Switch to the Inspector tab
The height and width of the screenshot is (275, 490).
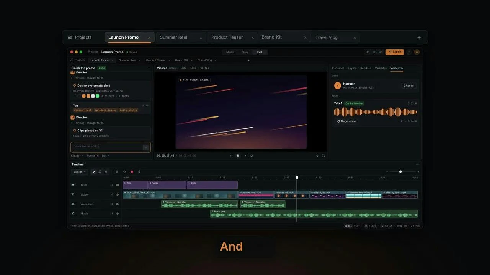click(x=338, y=68)
